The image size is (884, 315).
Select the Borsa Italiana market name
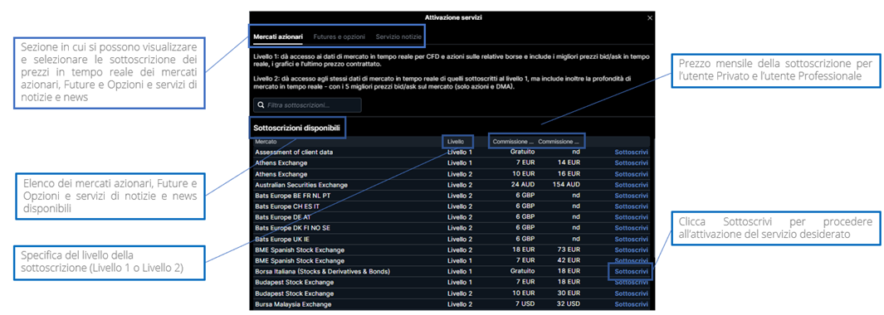(x=323, y=272)
